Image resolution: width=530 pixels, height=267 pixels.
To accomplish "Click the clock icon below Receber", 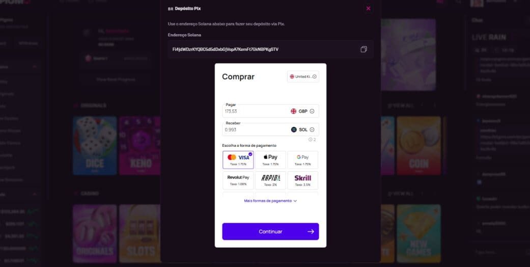I will pos(310,139).
